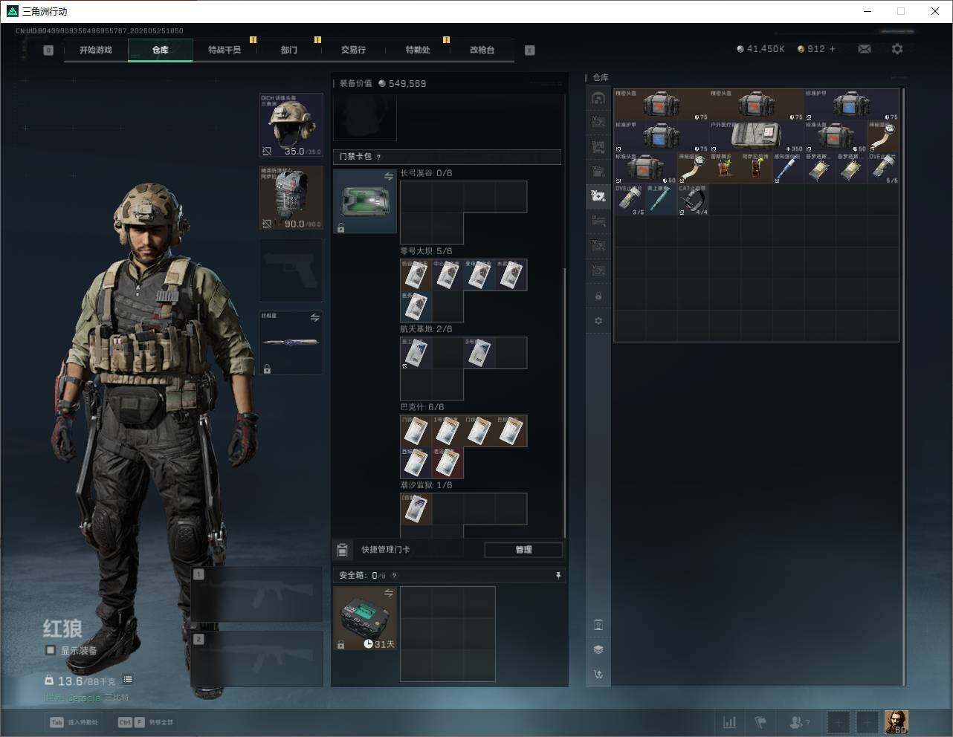
Task: Switch to the 开始游戏 tab
Action: (x=96, y=50)
